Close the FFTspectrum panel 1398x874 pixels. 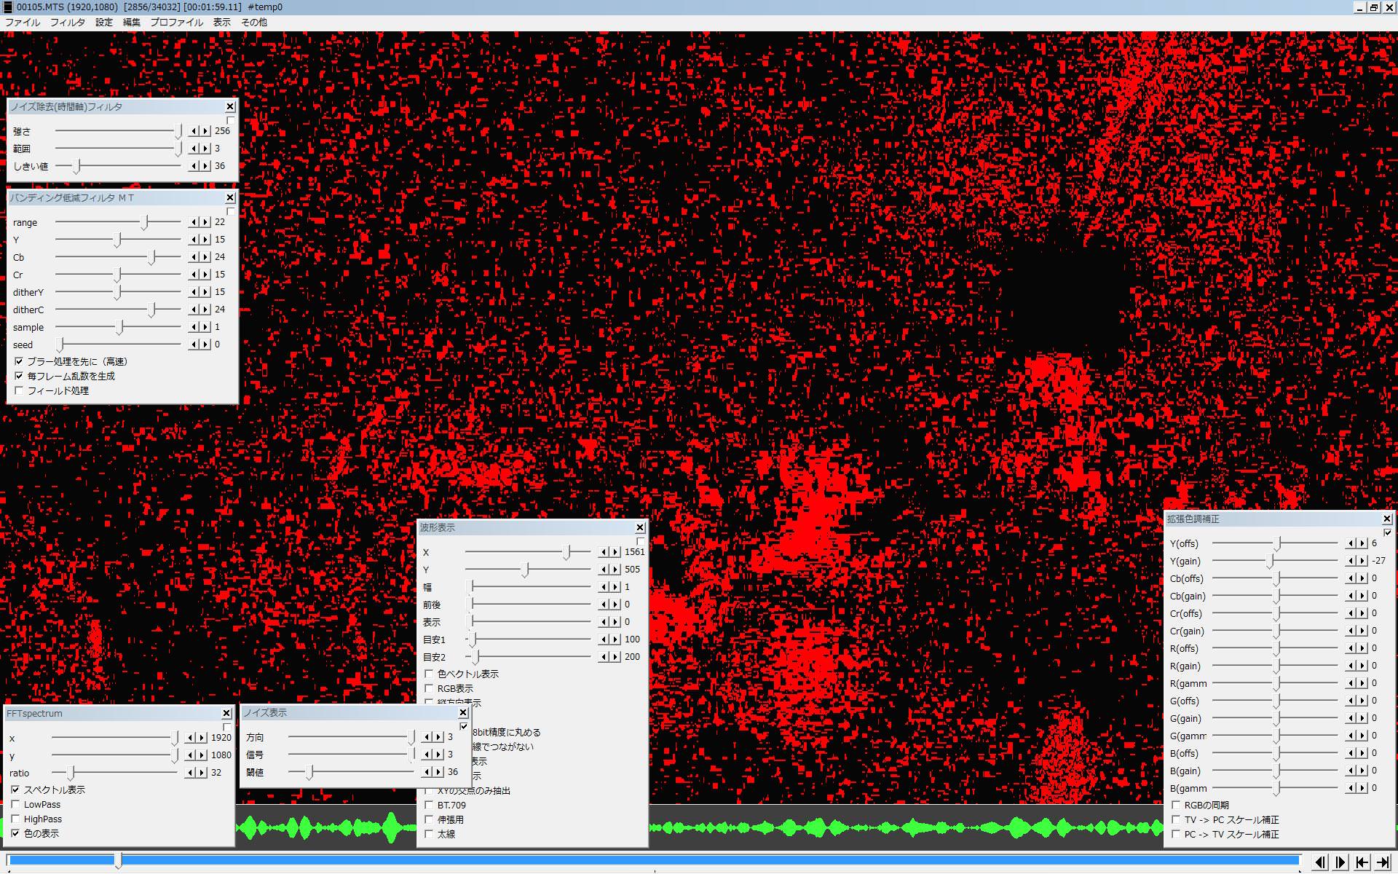point(226,714)
